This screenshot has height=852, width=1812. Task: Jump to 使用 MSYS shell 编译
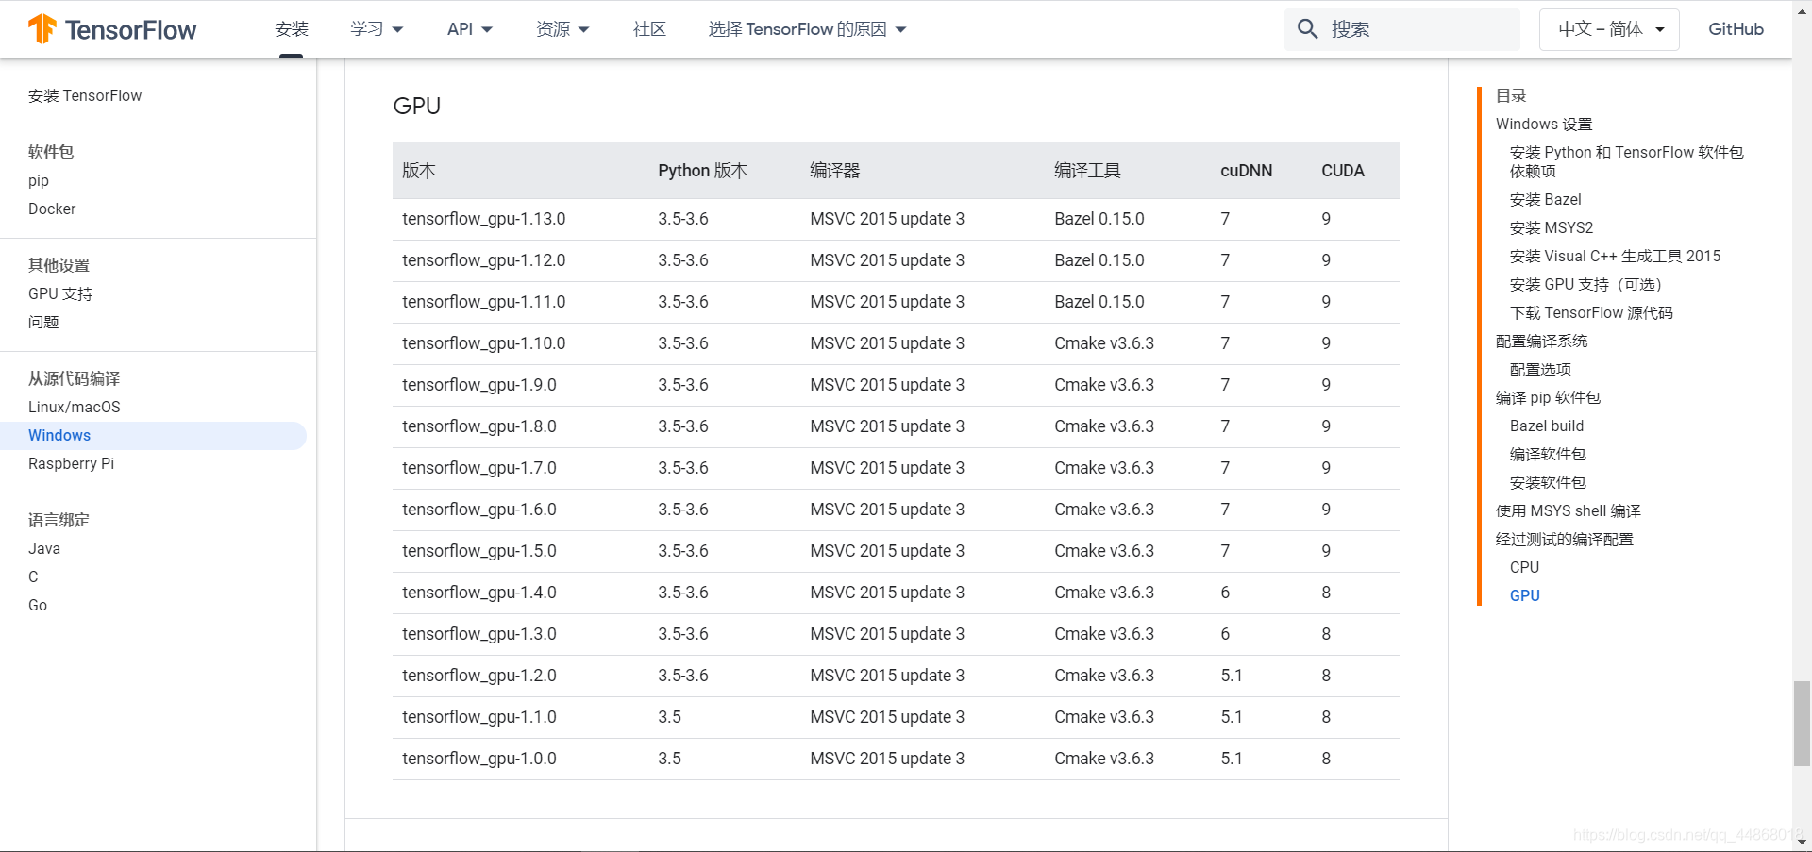(x=1569, y=511)
